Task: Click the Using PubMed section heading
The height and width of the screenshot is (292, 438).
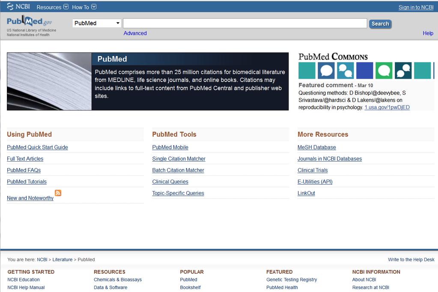Action: click(30, 134)
